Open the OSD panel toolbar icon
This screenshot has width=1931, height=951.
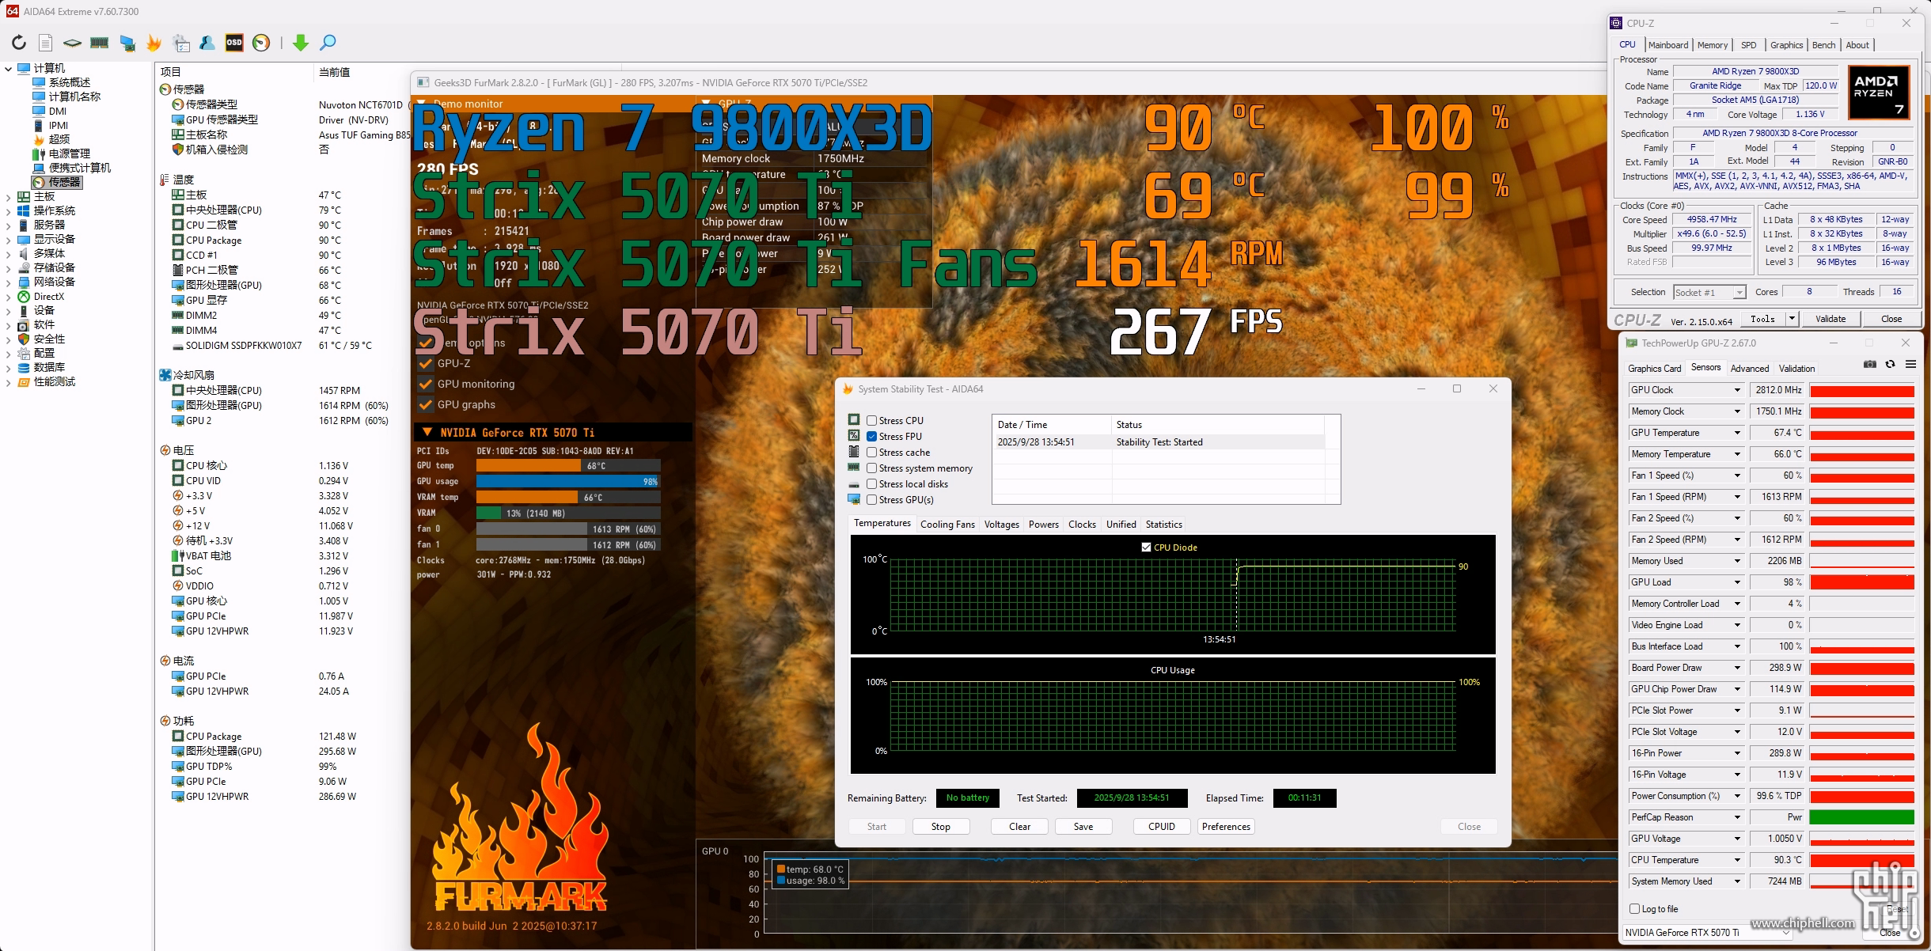tap(234, 43)
